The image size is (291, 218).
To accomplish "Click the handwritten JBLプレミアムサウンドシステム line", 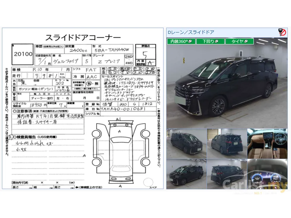I will point(123,79).
